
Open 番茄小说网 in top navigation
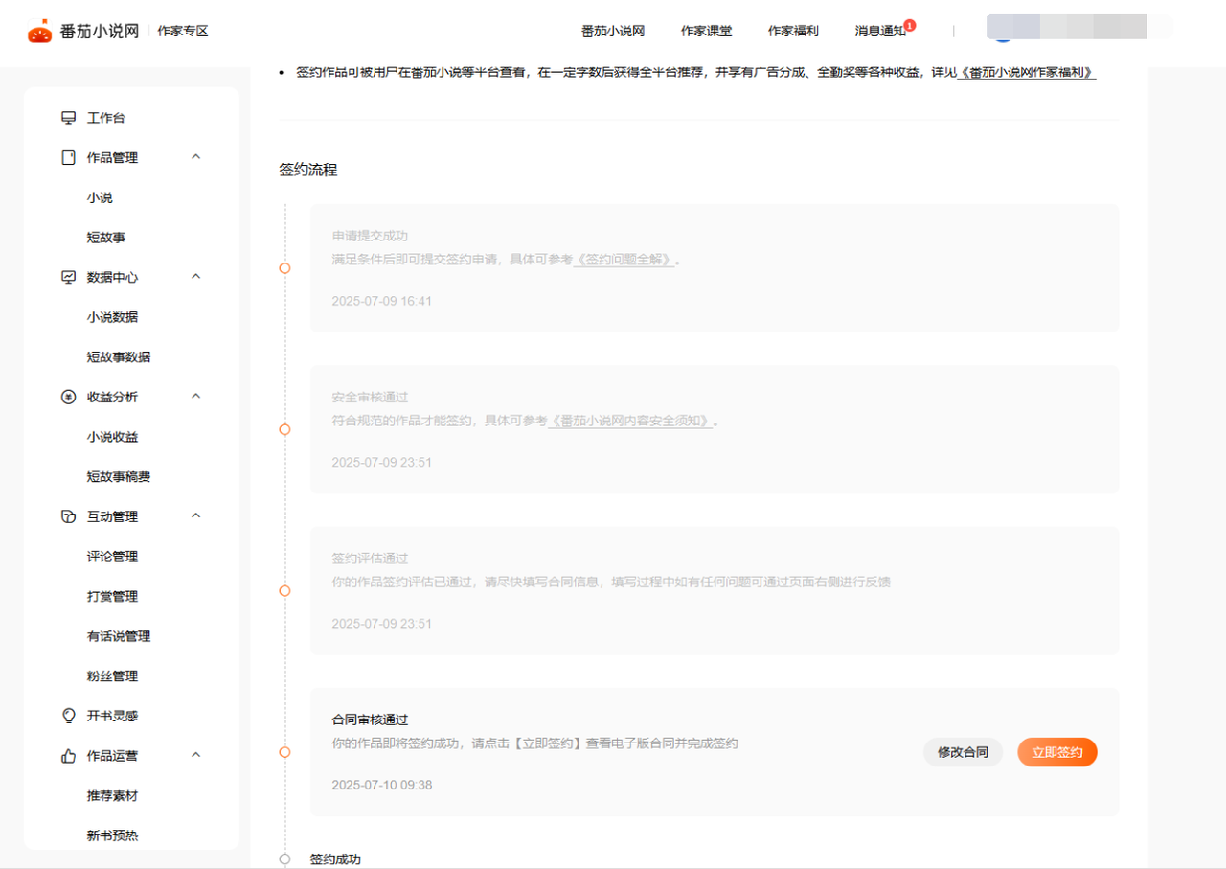pos(613,32)
